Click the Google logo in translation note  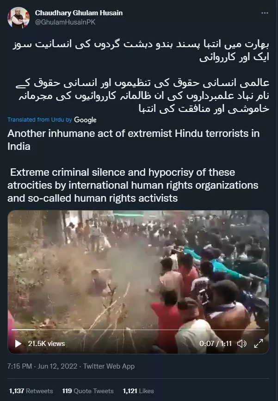click(x=85, y=120)
